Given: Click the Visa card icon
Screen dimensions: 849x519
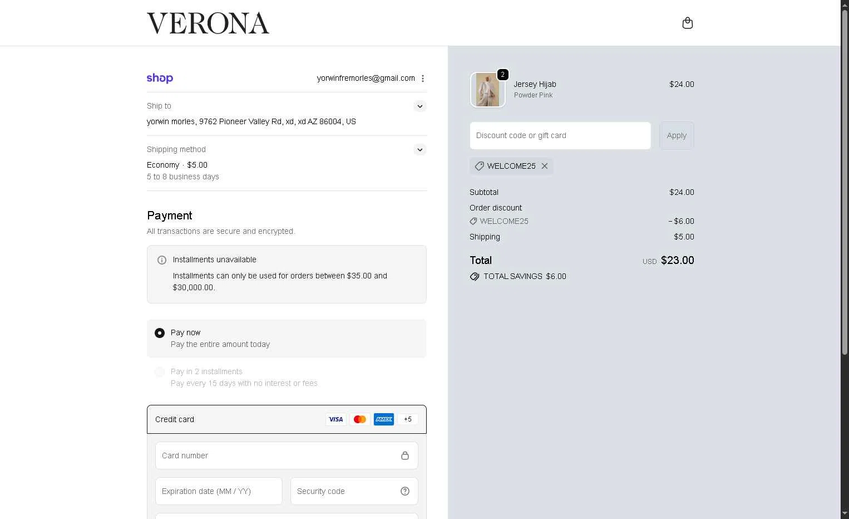Looking at the screenshot, I should 336,419.
